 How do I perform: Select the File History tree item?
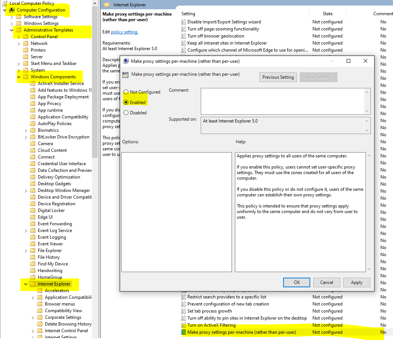click(x=49, y=257)
